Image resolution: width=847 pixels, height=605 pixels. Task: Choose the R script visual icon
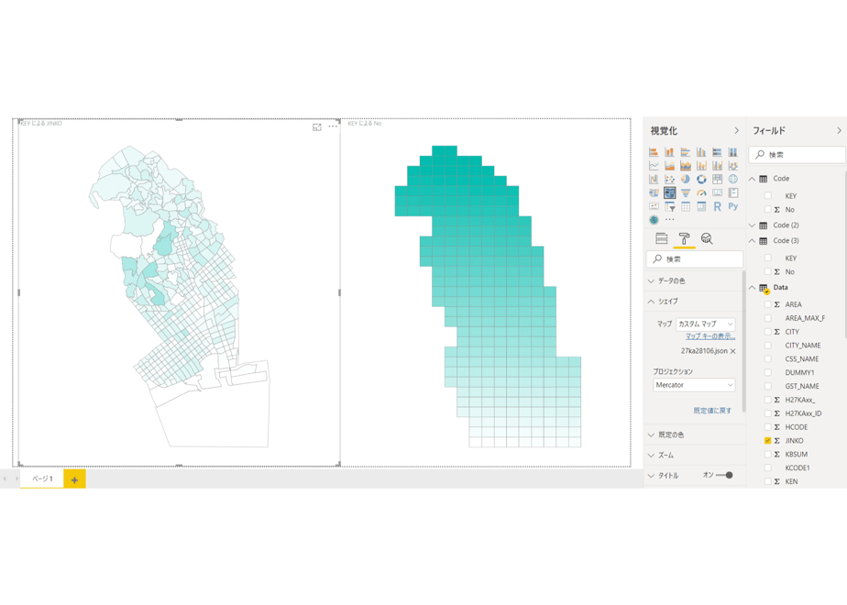pos(717,206)
